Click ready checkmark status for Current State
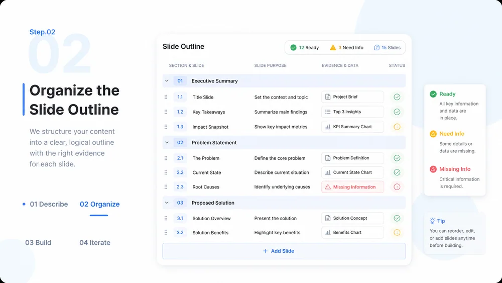Image resolution: width=502 pixels, height=283 pixels. (x=397, y=172)
